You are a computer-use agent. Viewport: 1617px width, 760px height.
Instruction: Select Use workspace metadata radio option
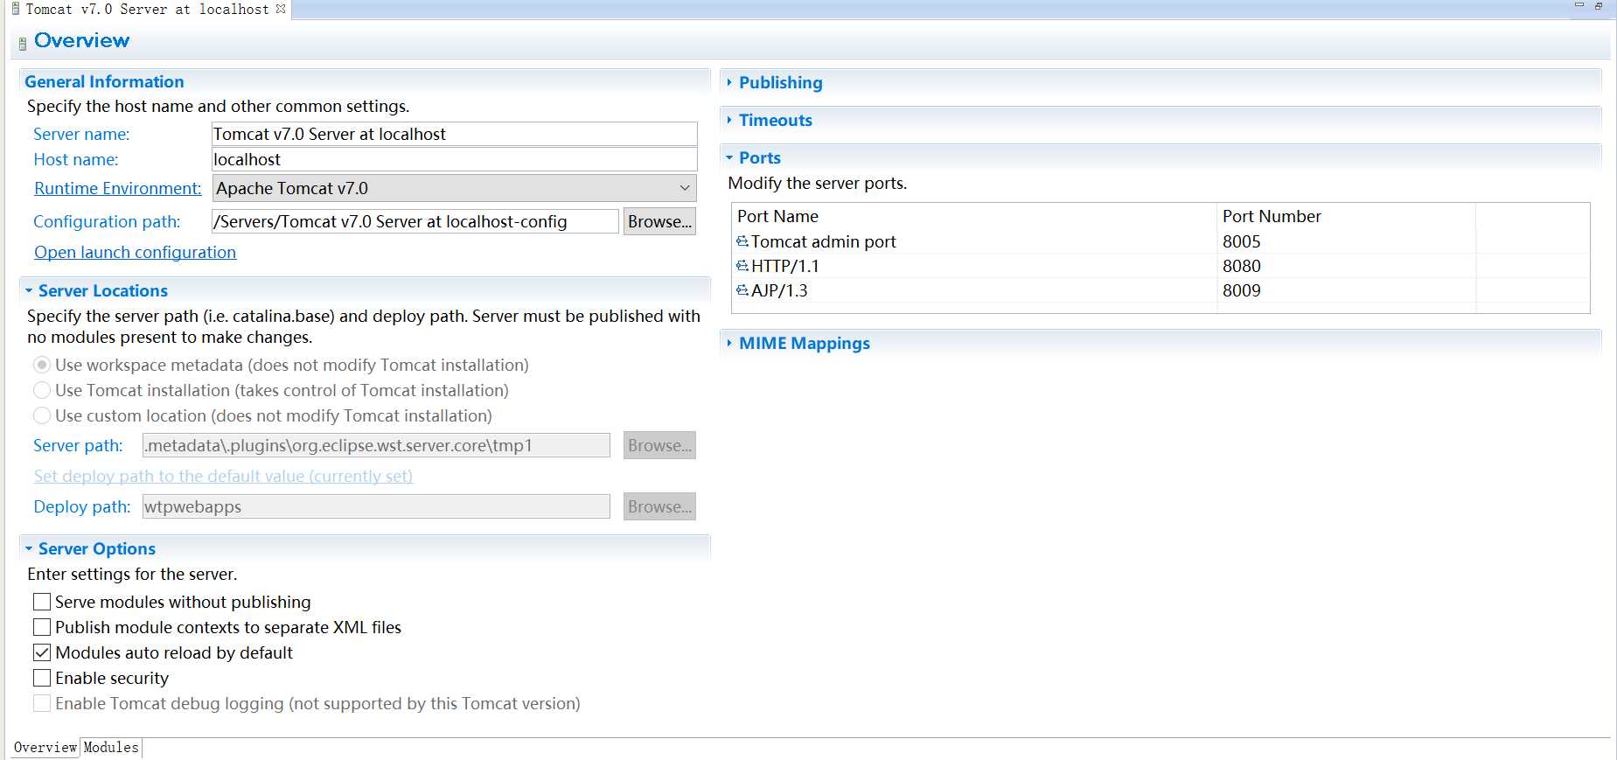[42, 365]
